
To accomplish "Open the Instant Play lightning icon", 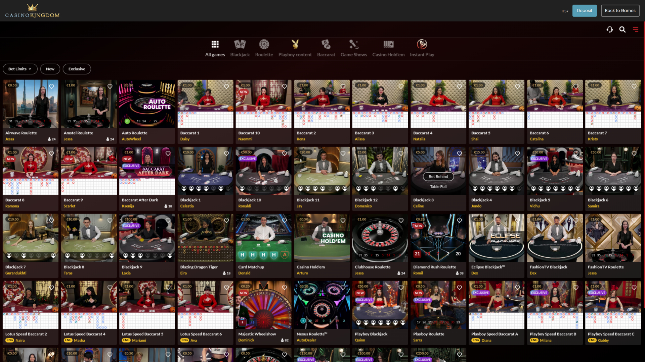I will click(x=422, y=44).
